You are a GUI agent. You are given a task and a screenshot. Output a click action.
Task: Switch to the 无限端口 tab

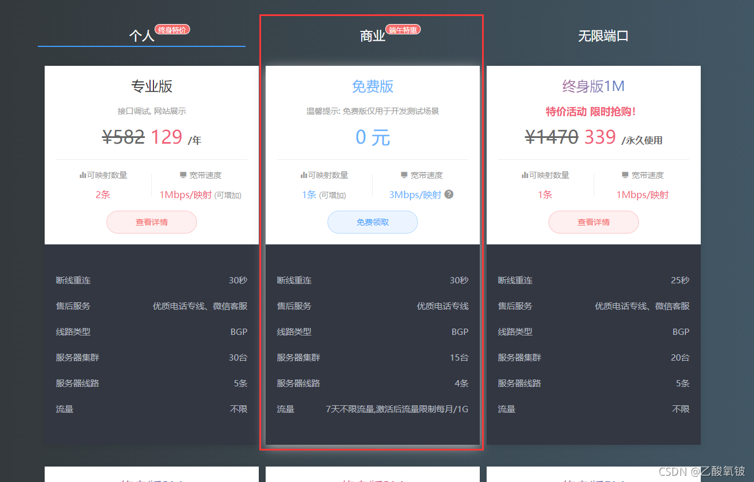(603, 35)
